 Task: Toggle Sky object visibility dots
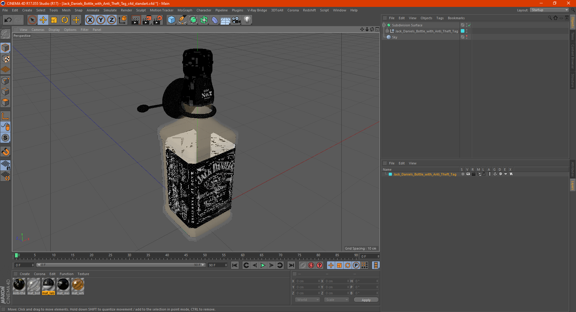tap(466, 37)
